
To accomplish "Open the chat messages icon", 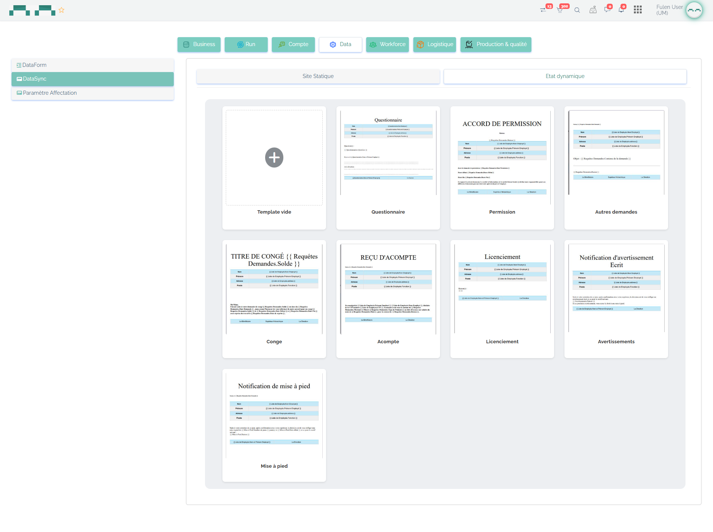I will pos(607,10).
